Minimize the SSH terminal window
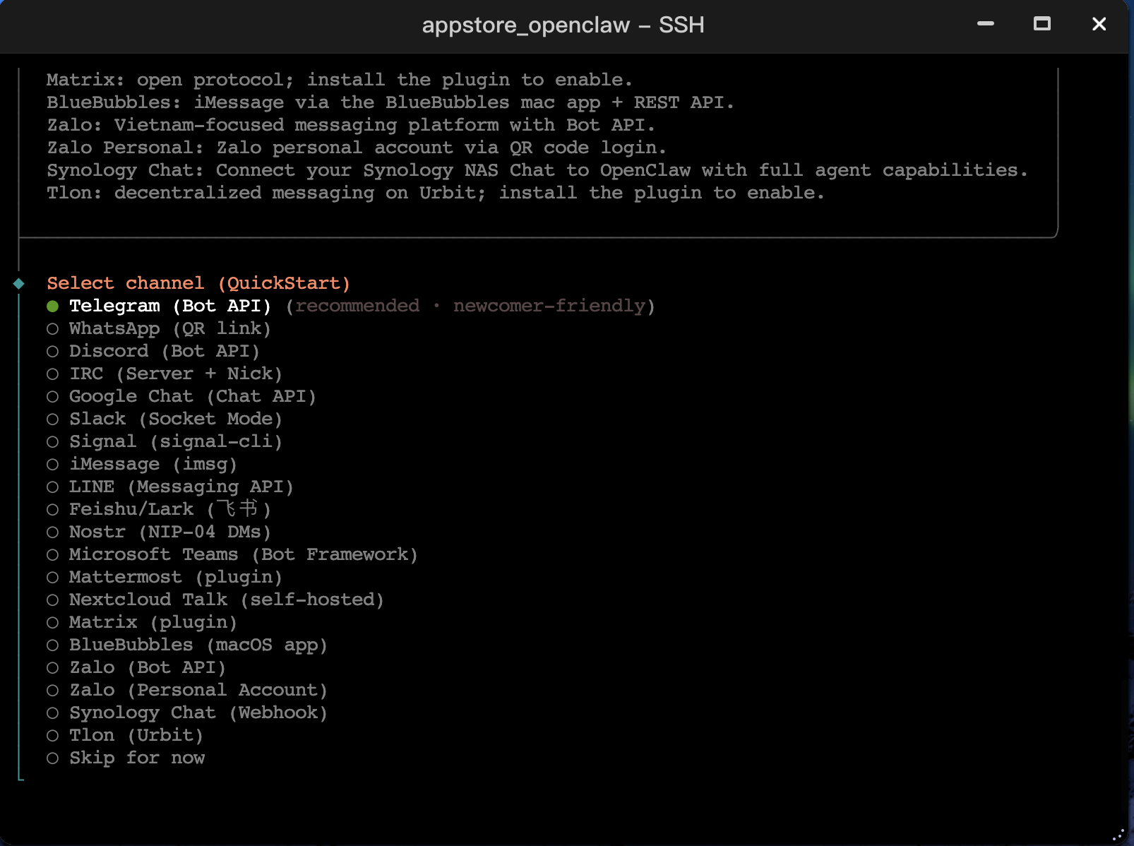Screen dimensions: 1134x846 click(x=986, y=24)
